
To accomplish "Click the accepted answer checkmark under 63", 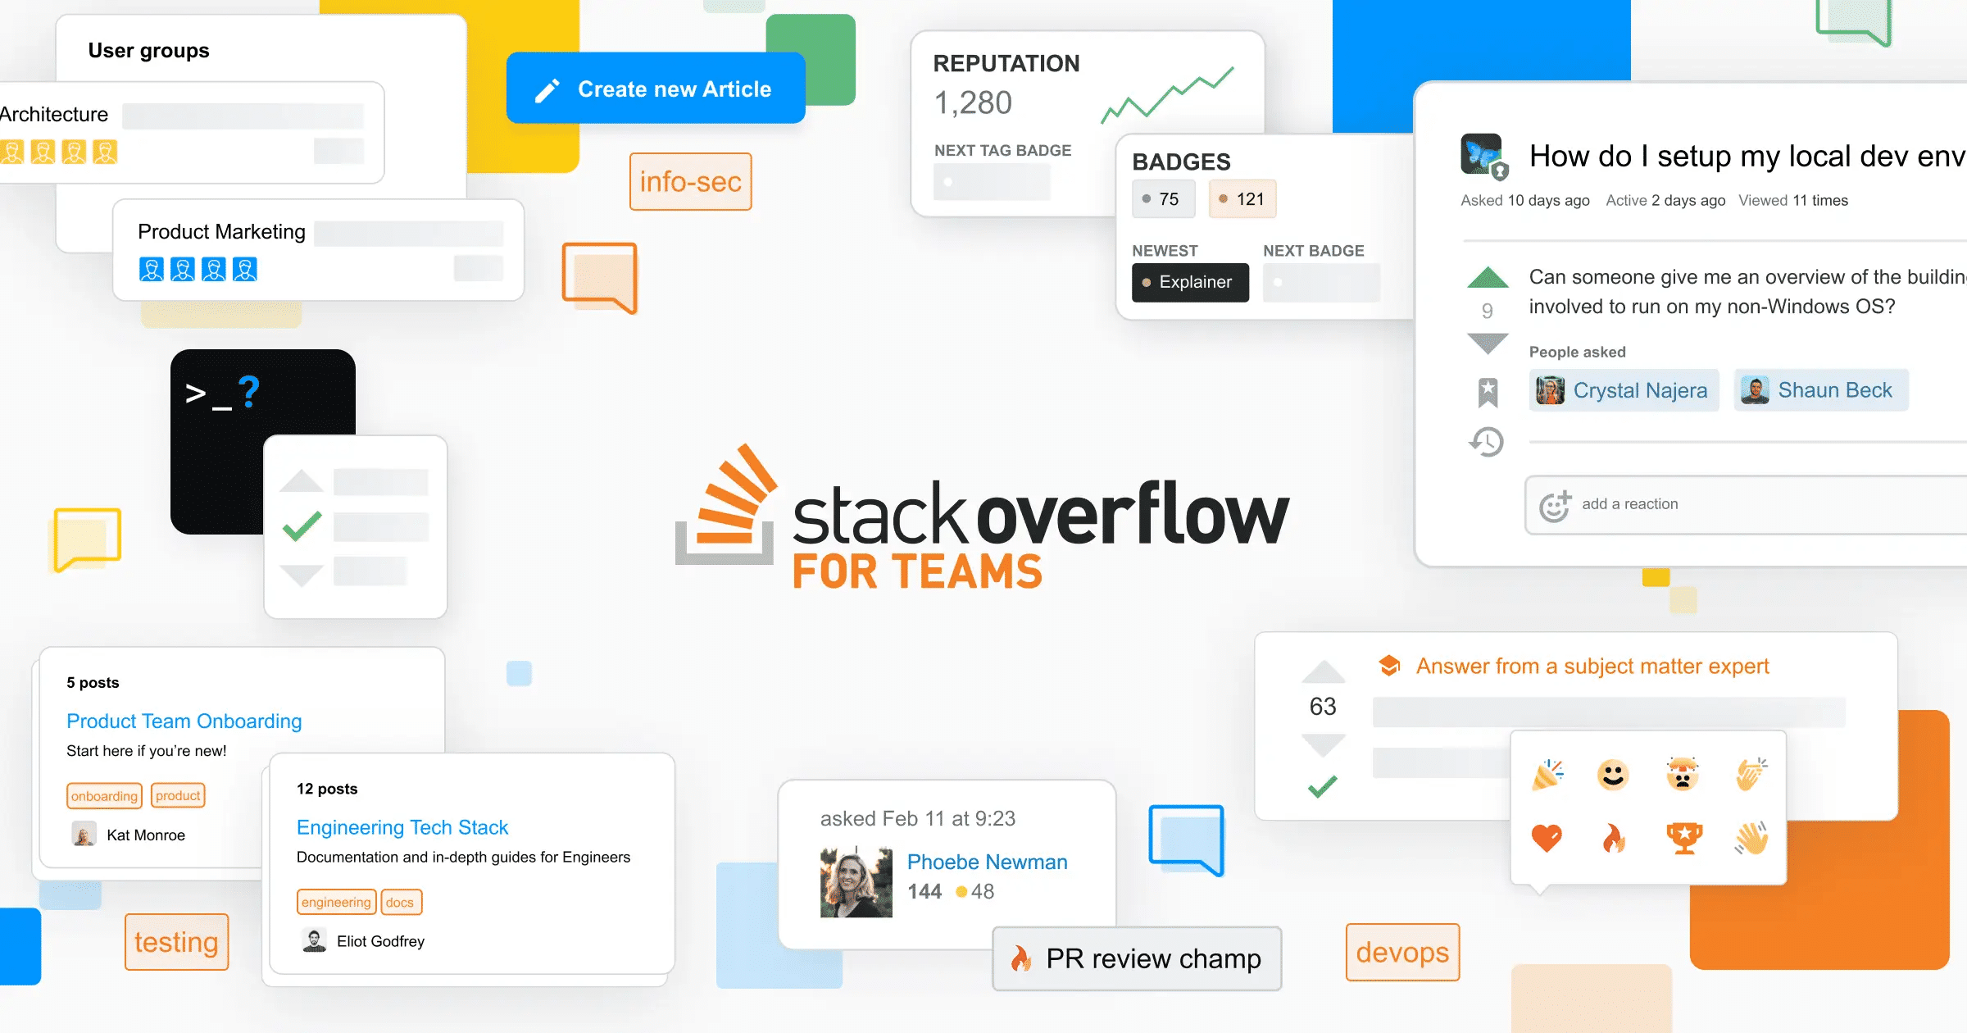I will pyautogui.click(x=1323, y=786).
